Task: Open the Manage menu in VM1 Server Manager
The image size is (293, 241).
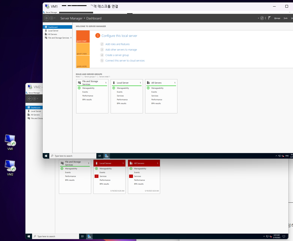Action: 277,18
